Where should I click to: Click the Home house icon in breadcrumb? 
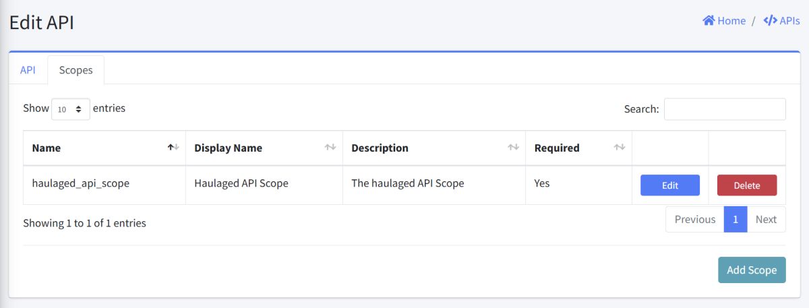(709, 21)
